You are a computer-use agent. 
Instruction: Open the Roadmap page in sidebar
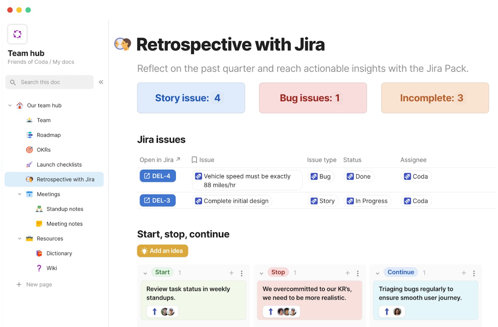click(x=49, y=135)
